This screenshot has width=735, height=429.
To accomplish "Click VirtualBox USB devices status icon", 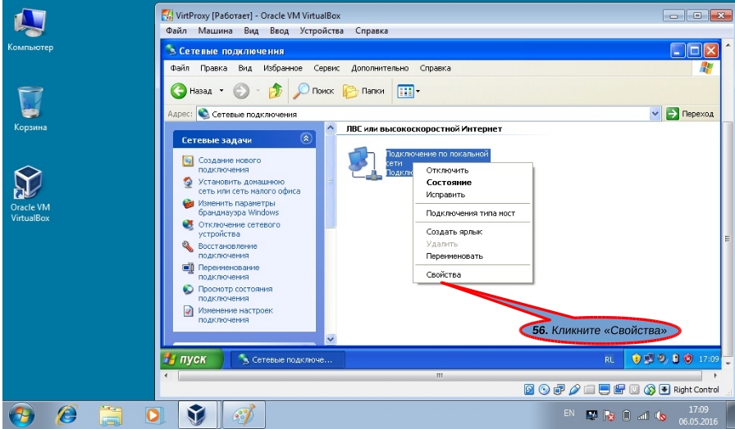I will pyautogui.click(x=574, y=389).
